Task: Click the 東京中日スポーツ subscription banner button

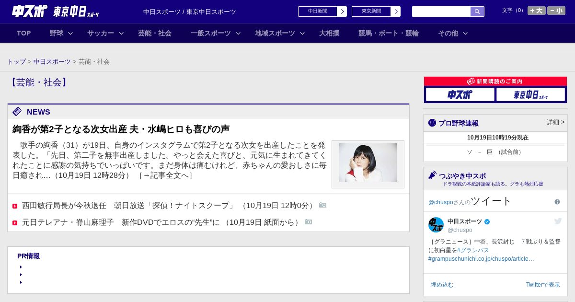Action: pos(530,94)
